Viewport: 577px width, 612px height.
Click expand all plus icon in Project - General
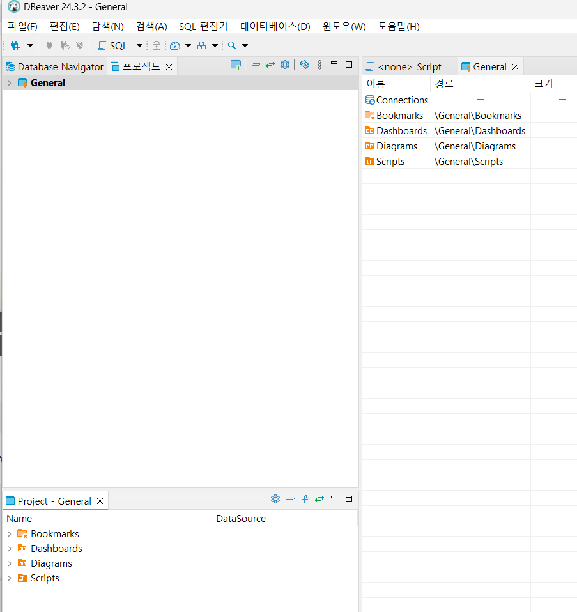pyautogui.click(x=305, y=499)
